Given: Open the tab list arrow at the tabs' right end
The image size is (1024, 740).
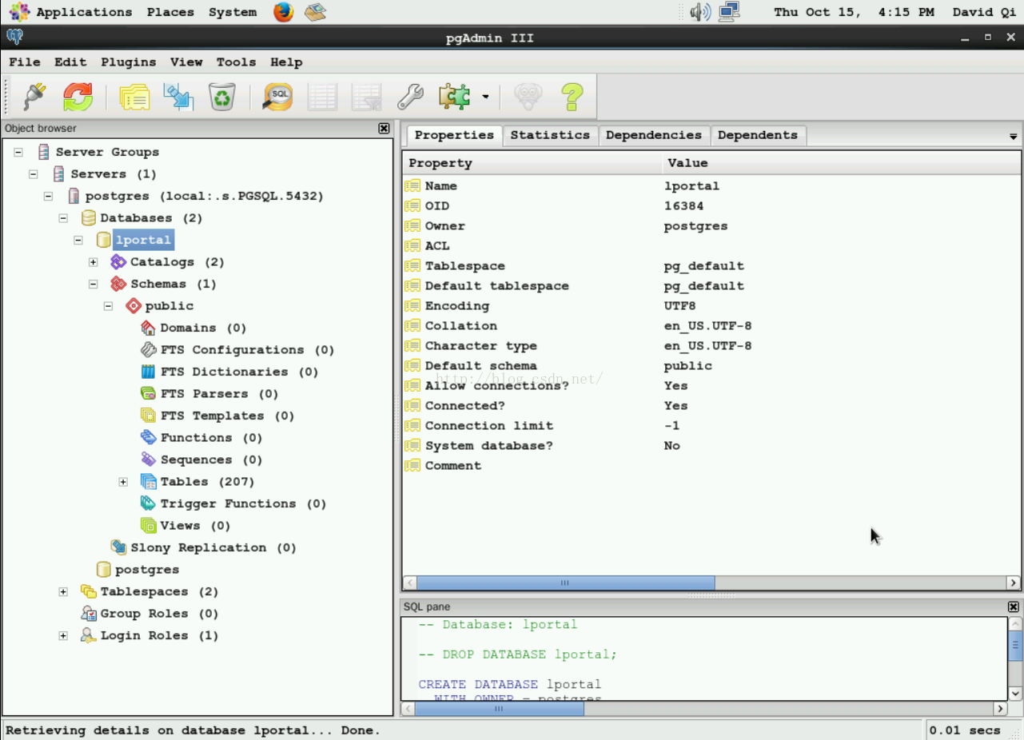Looking at the screenshot, I should click(x=1014, y=137).
